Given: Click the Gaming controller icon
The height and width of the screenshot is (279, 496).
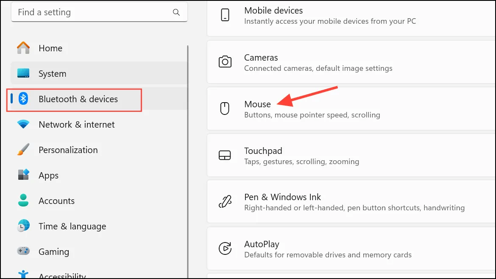Looking at the screenshot, I should [23, 251].
